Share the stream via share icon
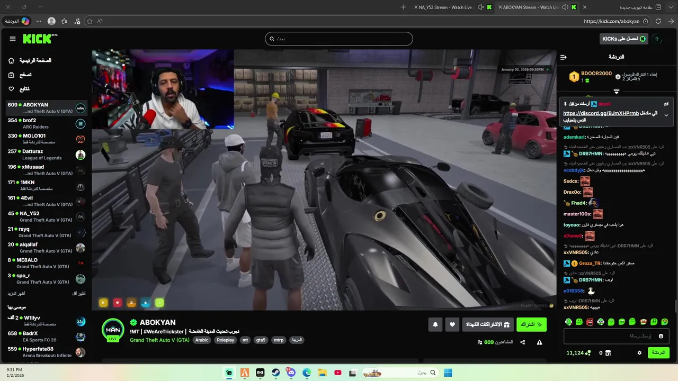Screen dimensions: 678x381 [x=523, y=342]
